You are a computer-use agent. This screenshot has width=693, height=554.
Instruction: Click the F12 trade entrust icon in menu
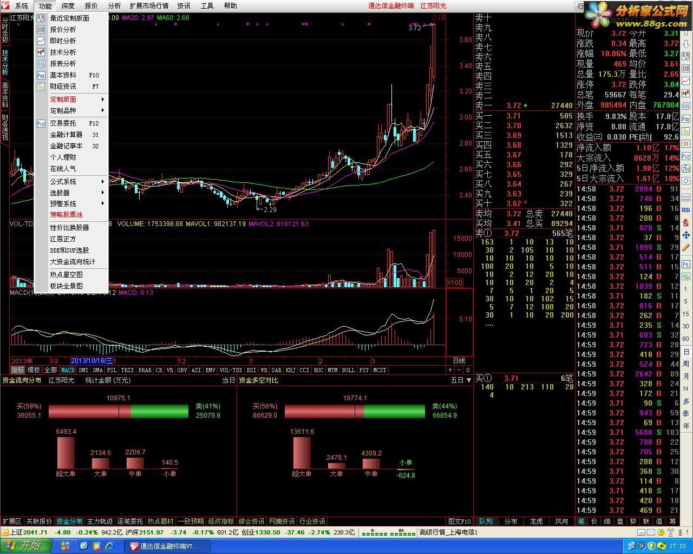coord(41,123)
